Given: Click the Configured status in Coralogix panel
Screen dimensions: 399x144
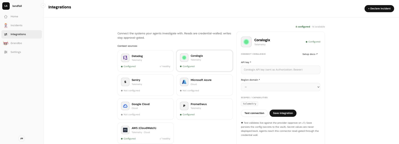Looking at the screenshot, I should coord(313,42).
